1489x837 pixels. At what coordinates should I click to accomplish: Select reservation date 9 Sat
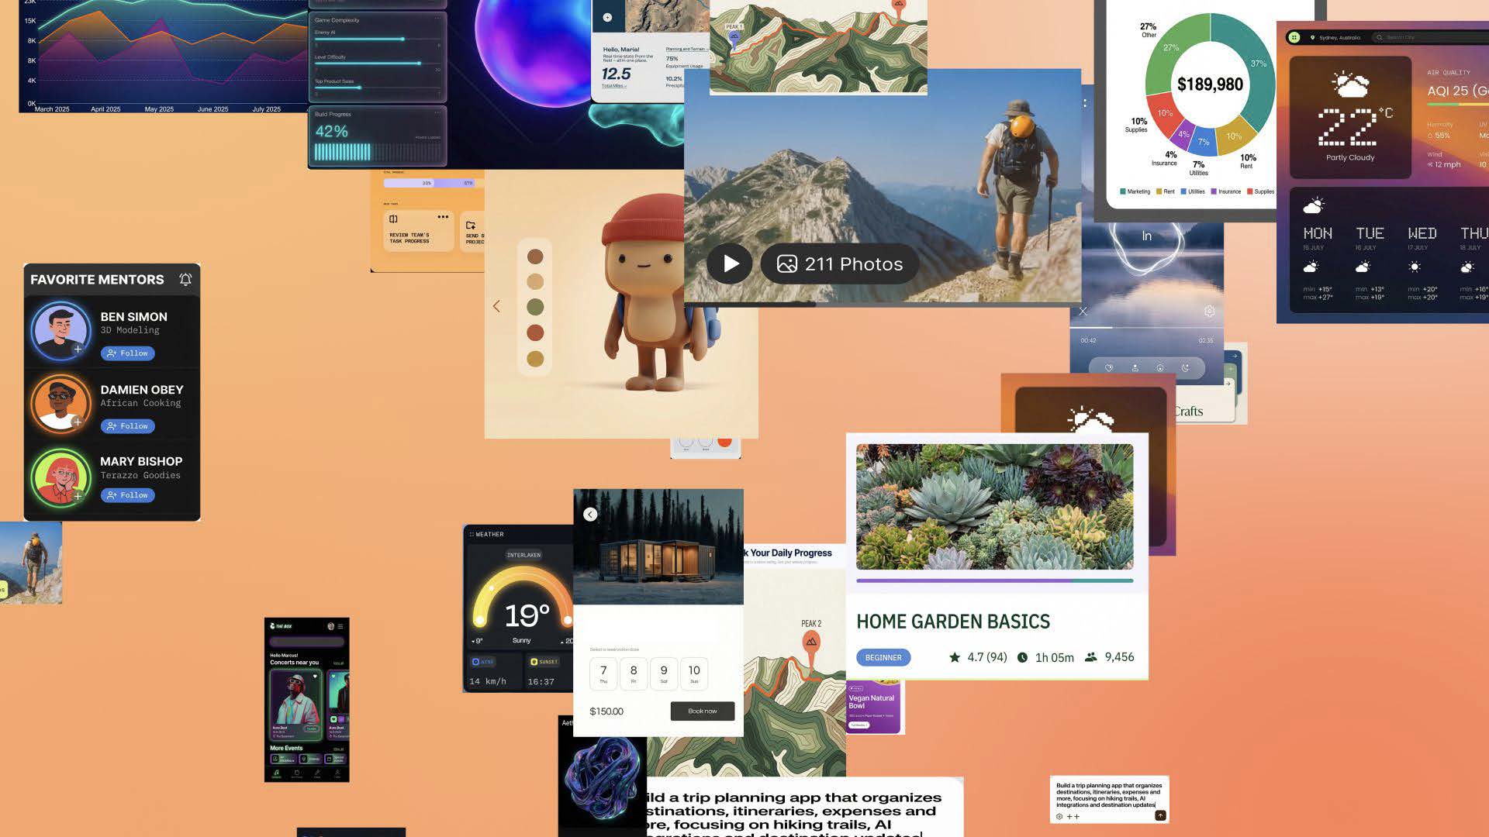point(663,673)
